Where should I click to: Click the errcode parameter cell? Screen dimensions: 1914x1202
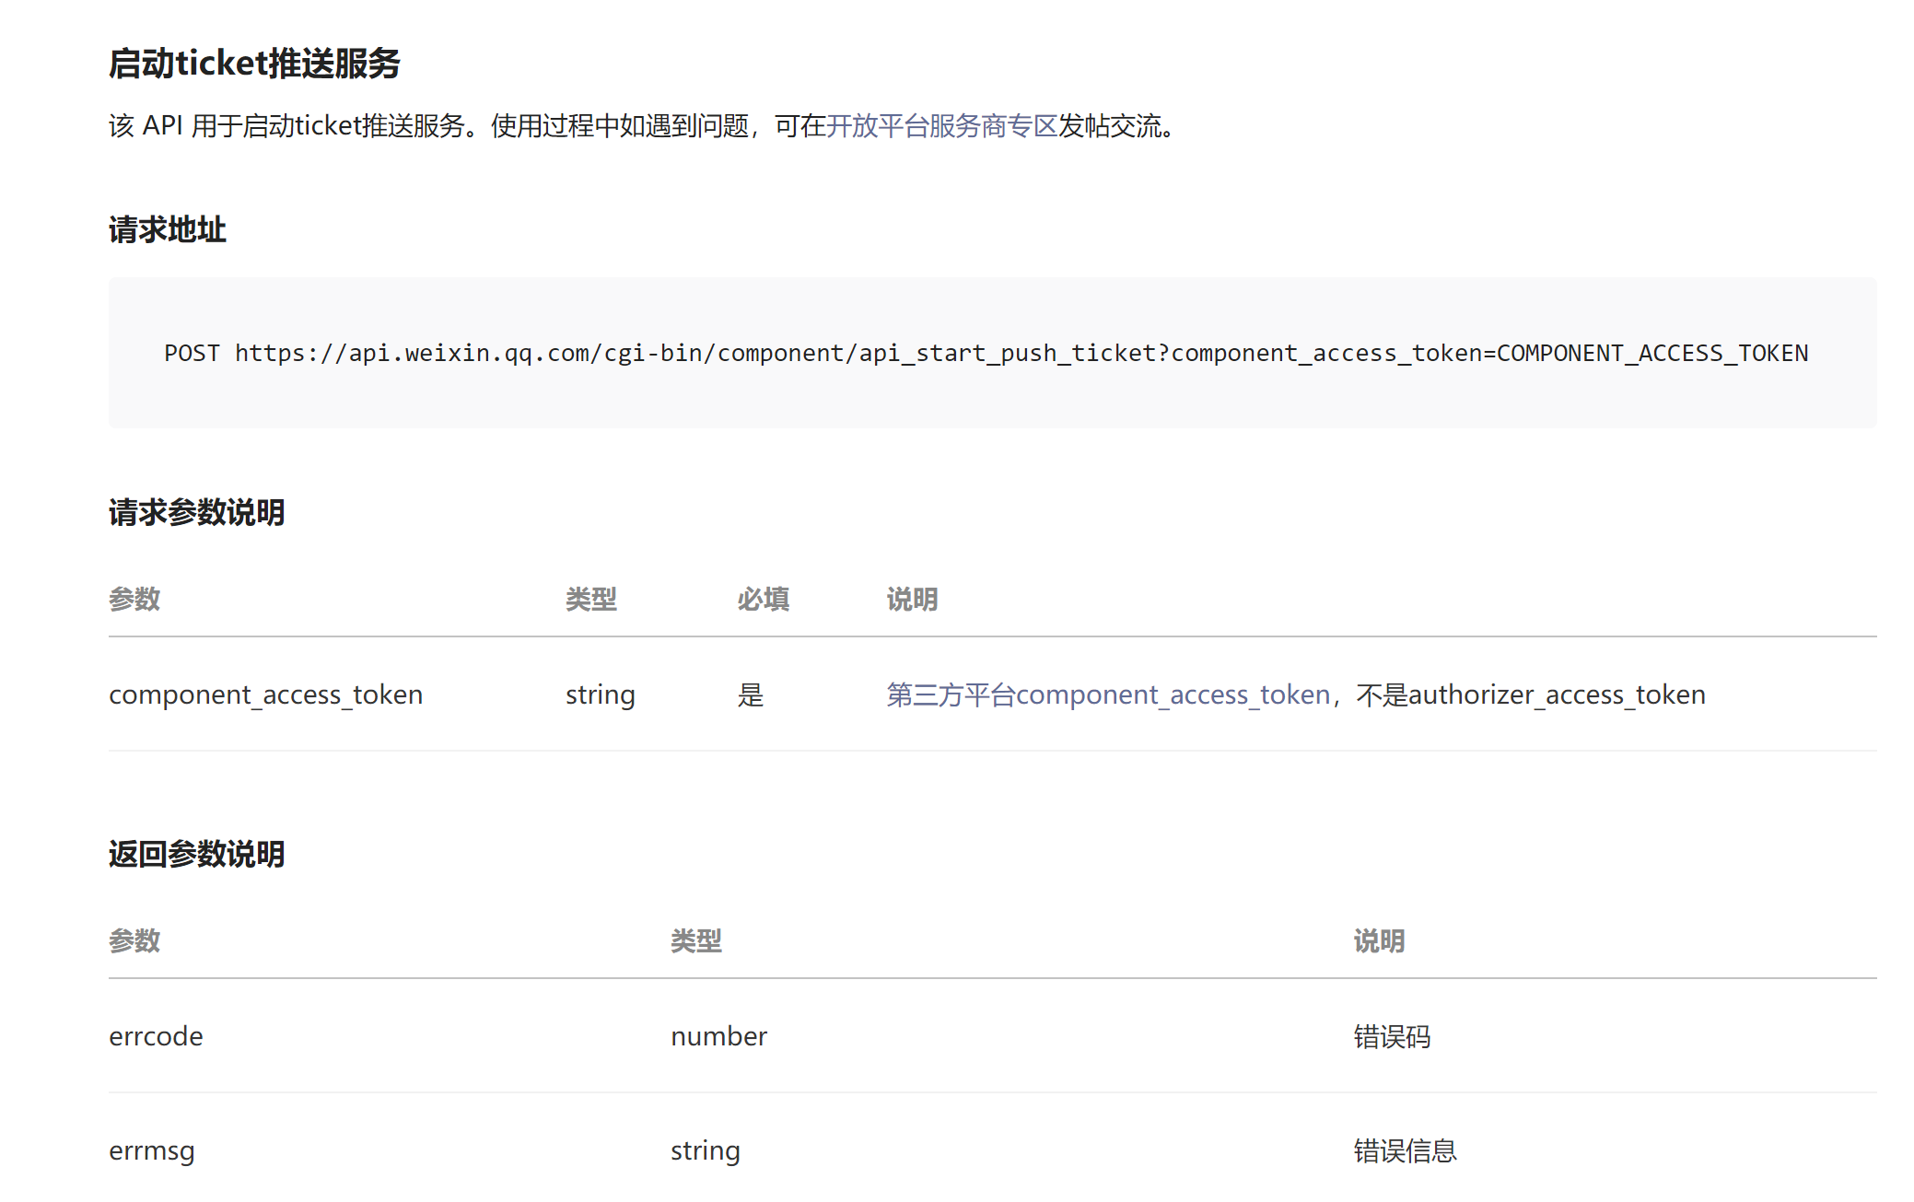coord(156,1036)
